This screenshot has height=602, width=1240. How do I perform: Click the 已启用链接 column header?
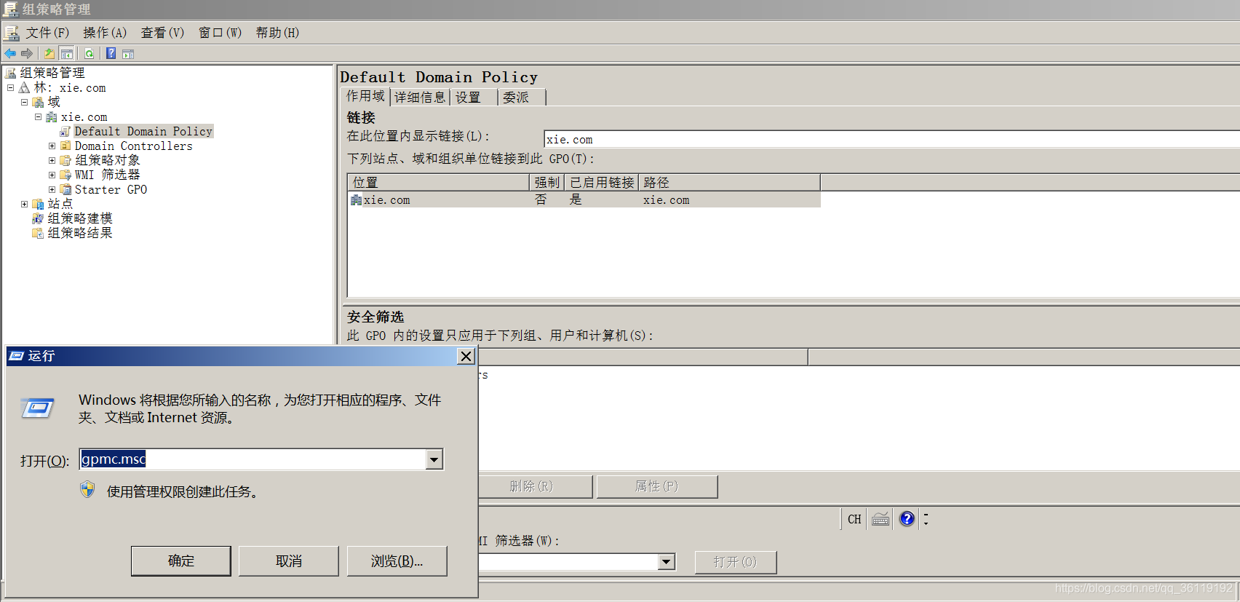point(602,182)
